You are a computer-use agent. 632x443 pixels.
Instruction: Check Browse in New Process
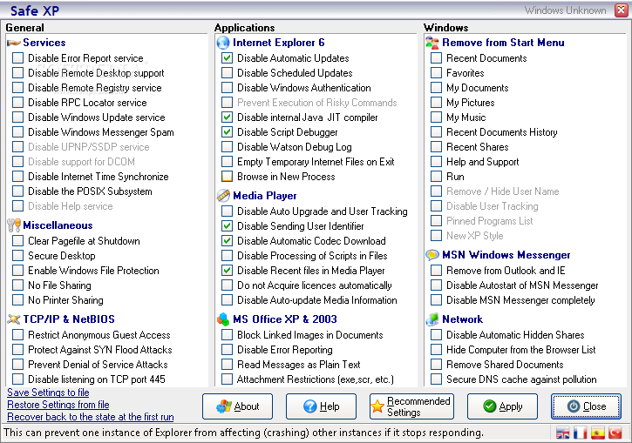pos(227,176)
